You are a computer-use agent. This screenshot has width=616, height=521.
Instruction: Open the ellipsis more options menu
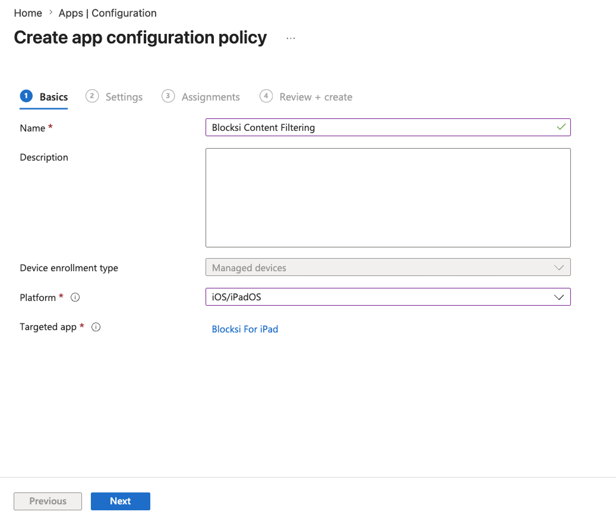290,38
